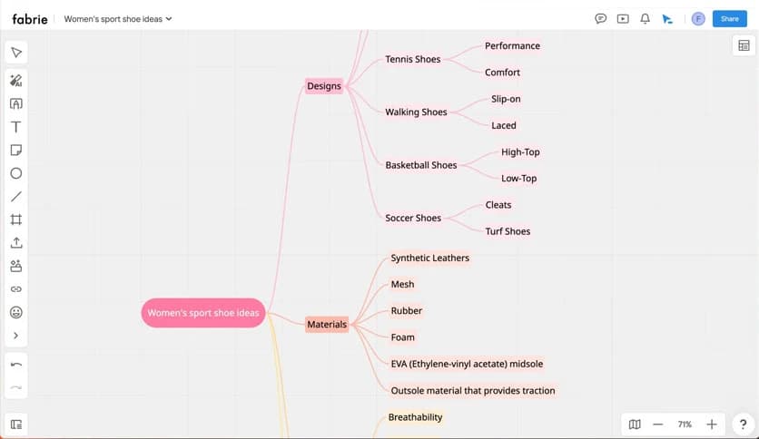Zoom in with the plus button
This screenshot has width=759, height=439.
point(712,424)
